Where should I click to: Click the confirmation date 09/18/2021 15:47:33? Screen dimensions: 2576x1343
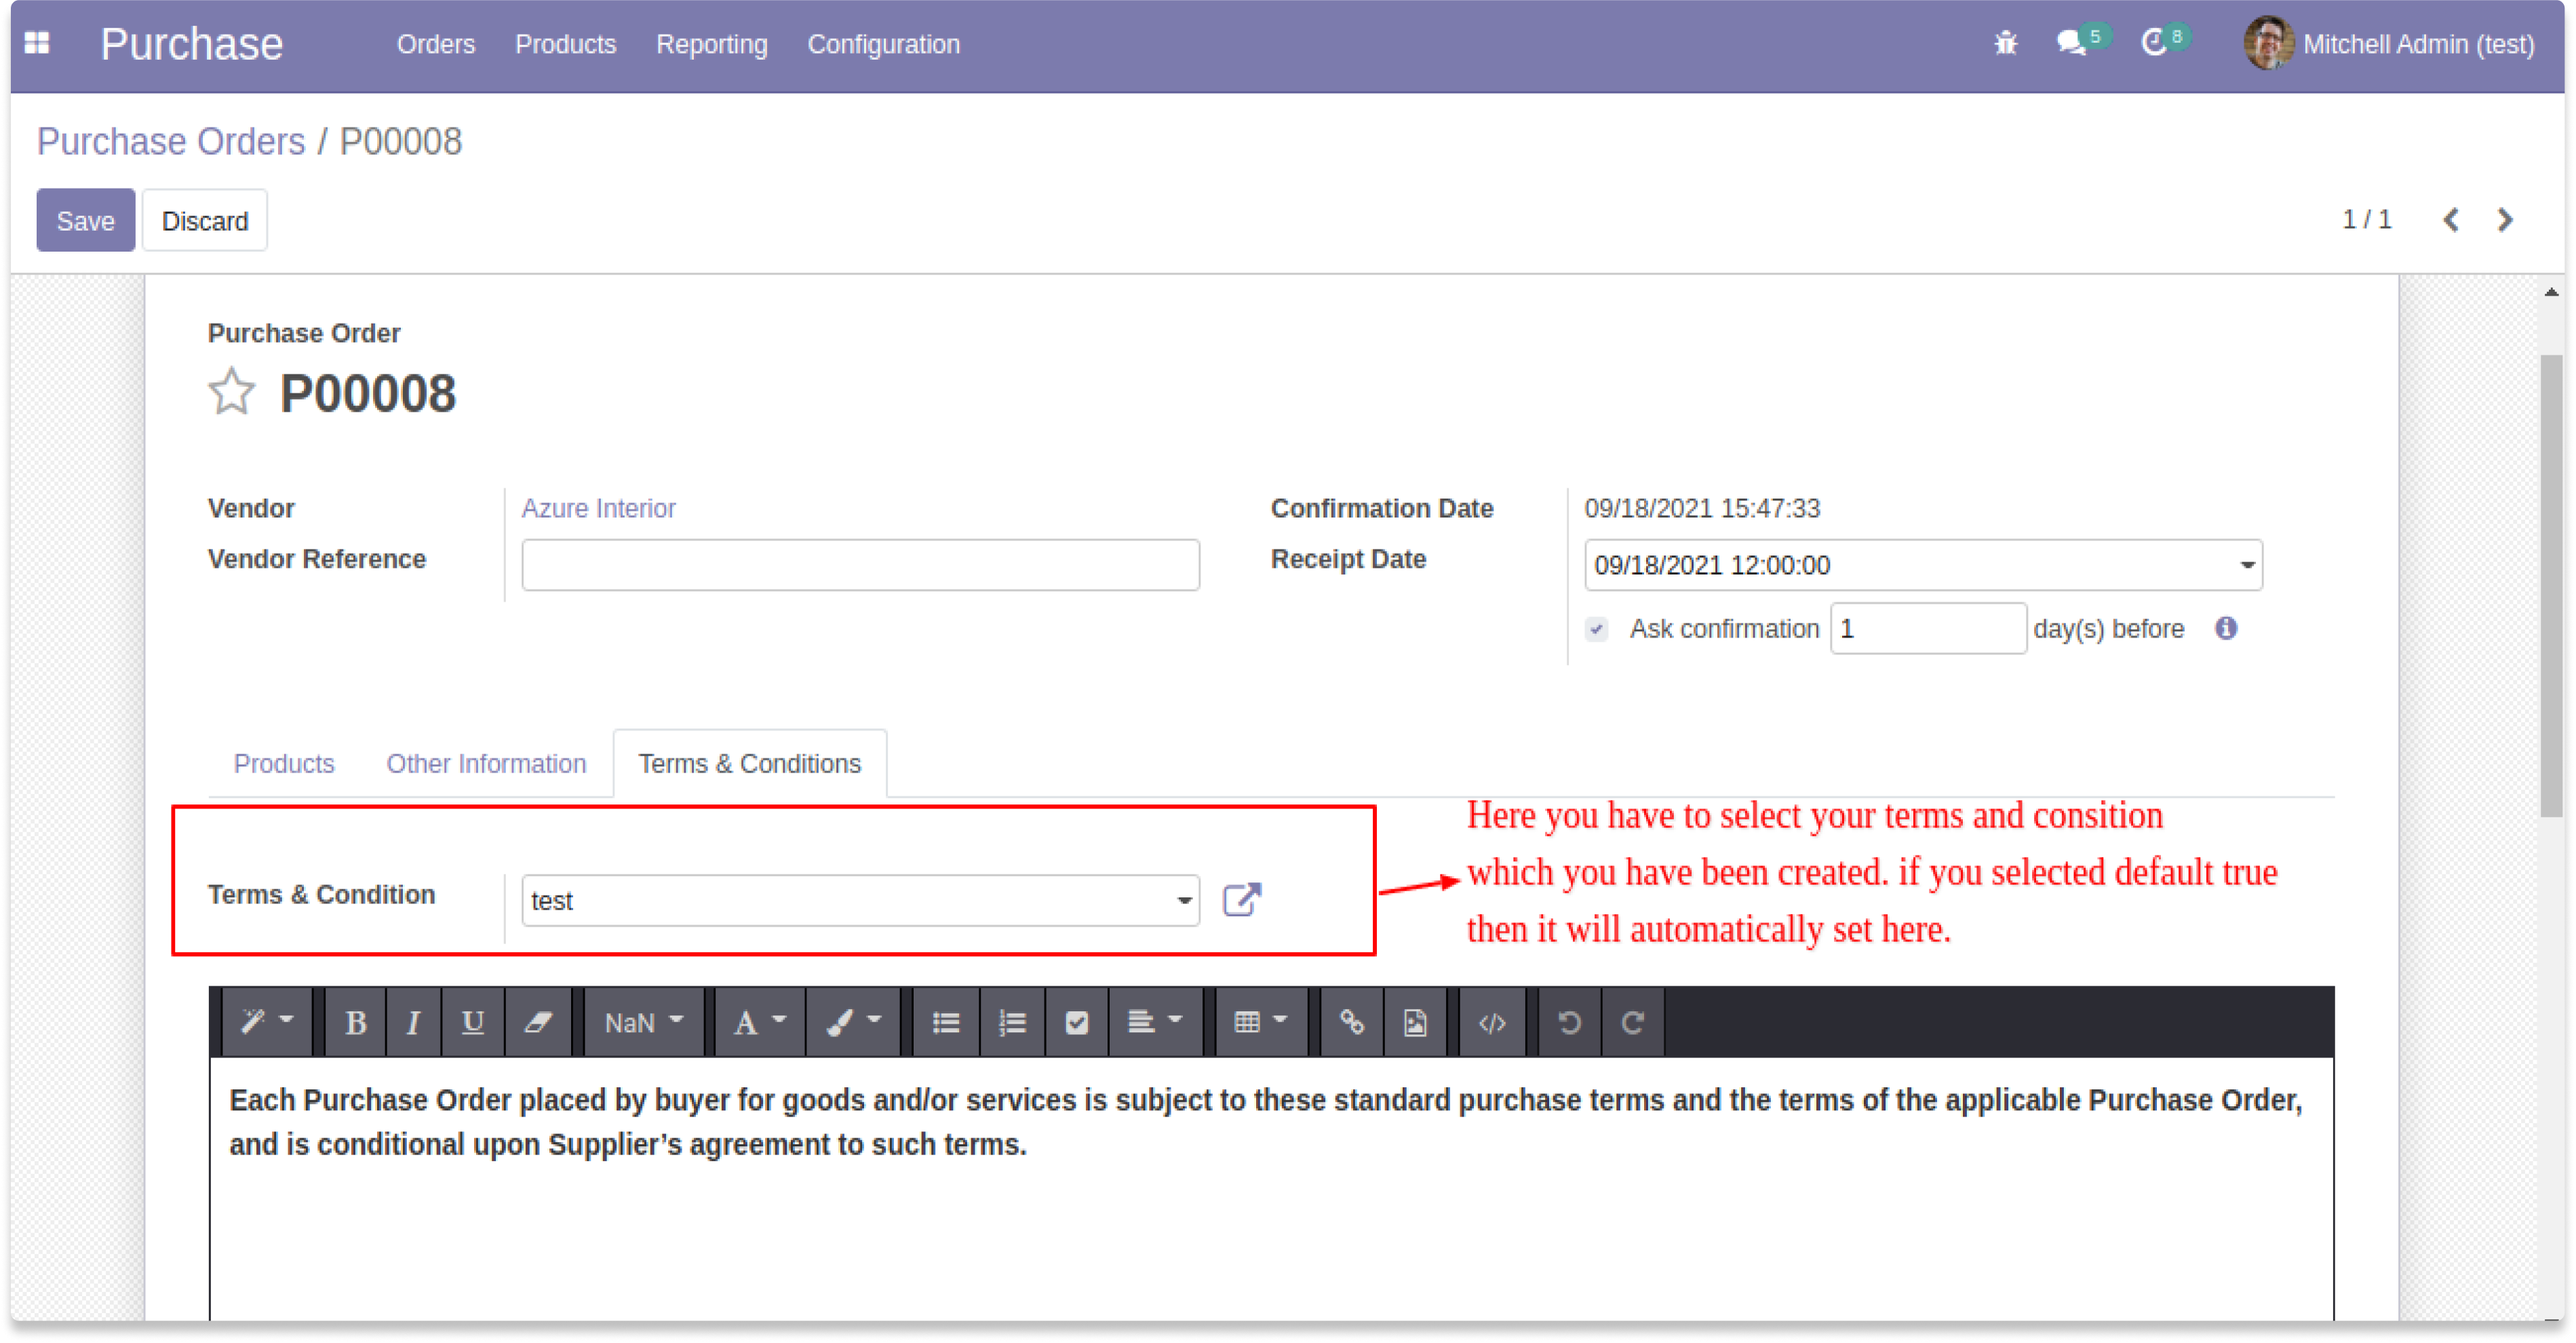1702,508
